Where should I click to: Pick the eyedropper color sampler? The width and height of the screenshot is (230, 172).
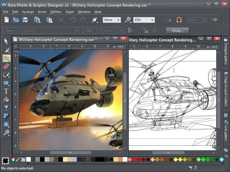click(x=18, y=160)
